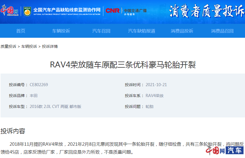Viewport: 245px width, 158px height.
Task: Click complaint number CE802269
Action: point(39,85)
